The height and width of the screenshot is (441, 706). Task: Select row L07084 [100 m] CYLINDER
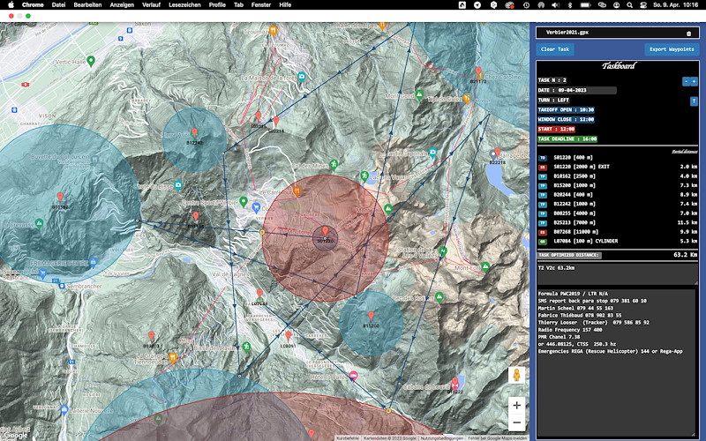coord(618,242)
